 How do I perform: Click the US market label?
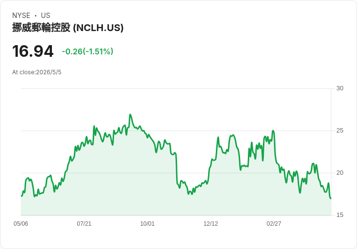pyautogui.click(x=46, y=16)
